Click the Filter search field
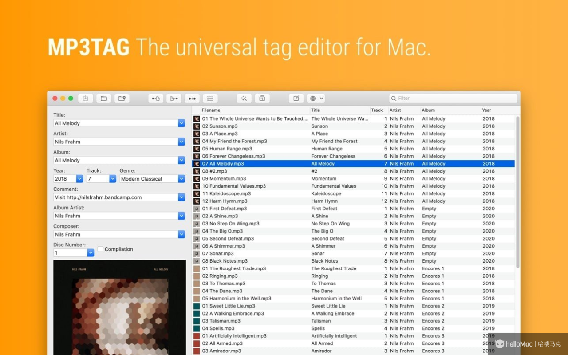Screen dimensions: 568x355 pyautogui.click(x=453, y=98)
